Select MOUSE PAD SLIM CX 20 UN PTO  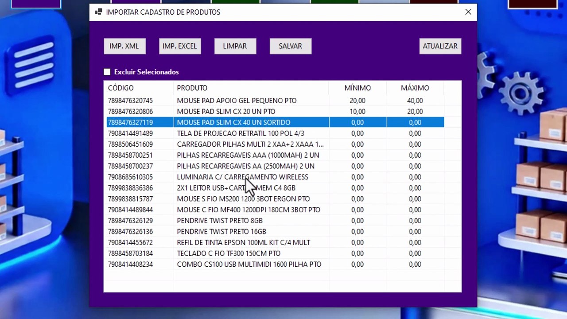pyautogui.click(x=226, y=112)
